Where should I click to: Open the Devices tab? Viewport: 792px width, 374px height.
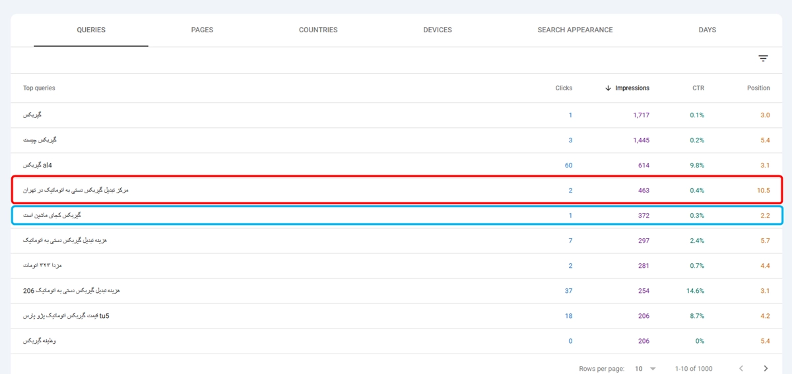click(438, 30)
